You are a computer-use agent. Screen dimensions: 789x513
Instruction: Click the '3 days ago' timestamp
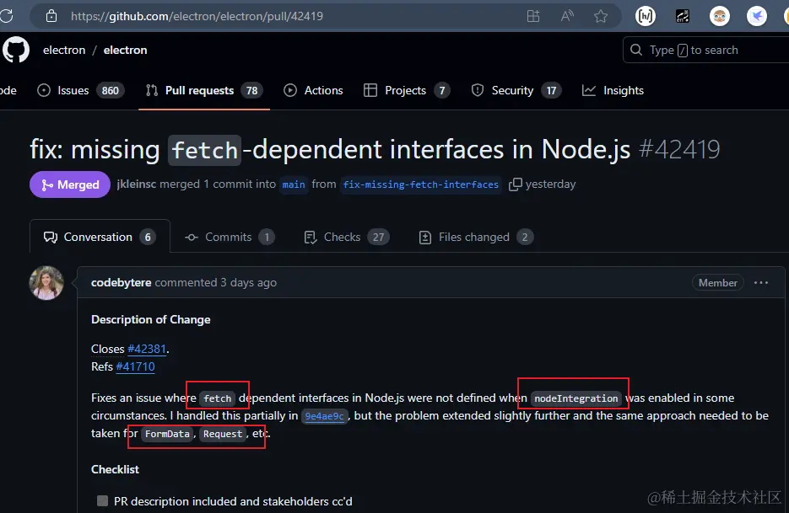click(249, 283)
